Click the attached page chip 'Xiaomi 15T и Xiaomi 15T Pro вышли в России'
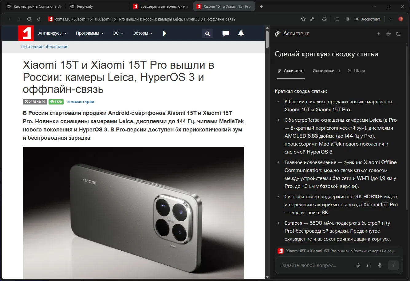The height and width of the screenshot is (281, 410). pyautogui.click(x=339, y=251)
